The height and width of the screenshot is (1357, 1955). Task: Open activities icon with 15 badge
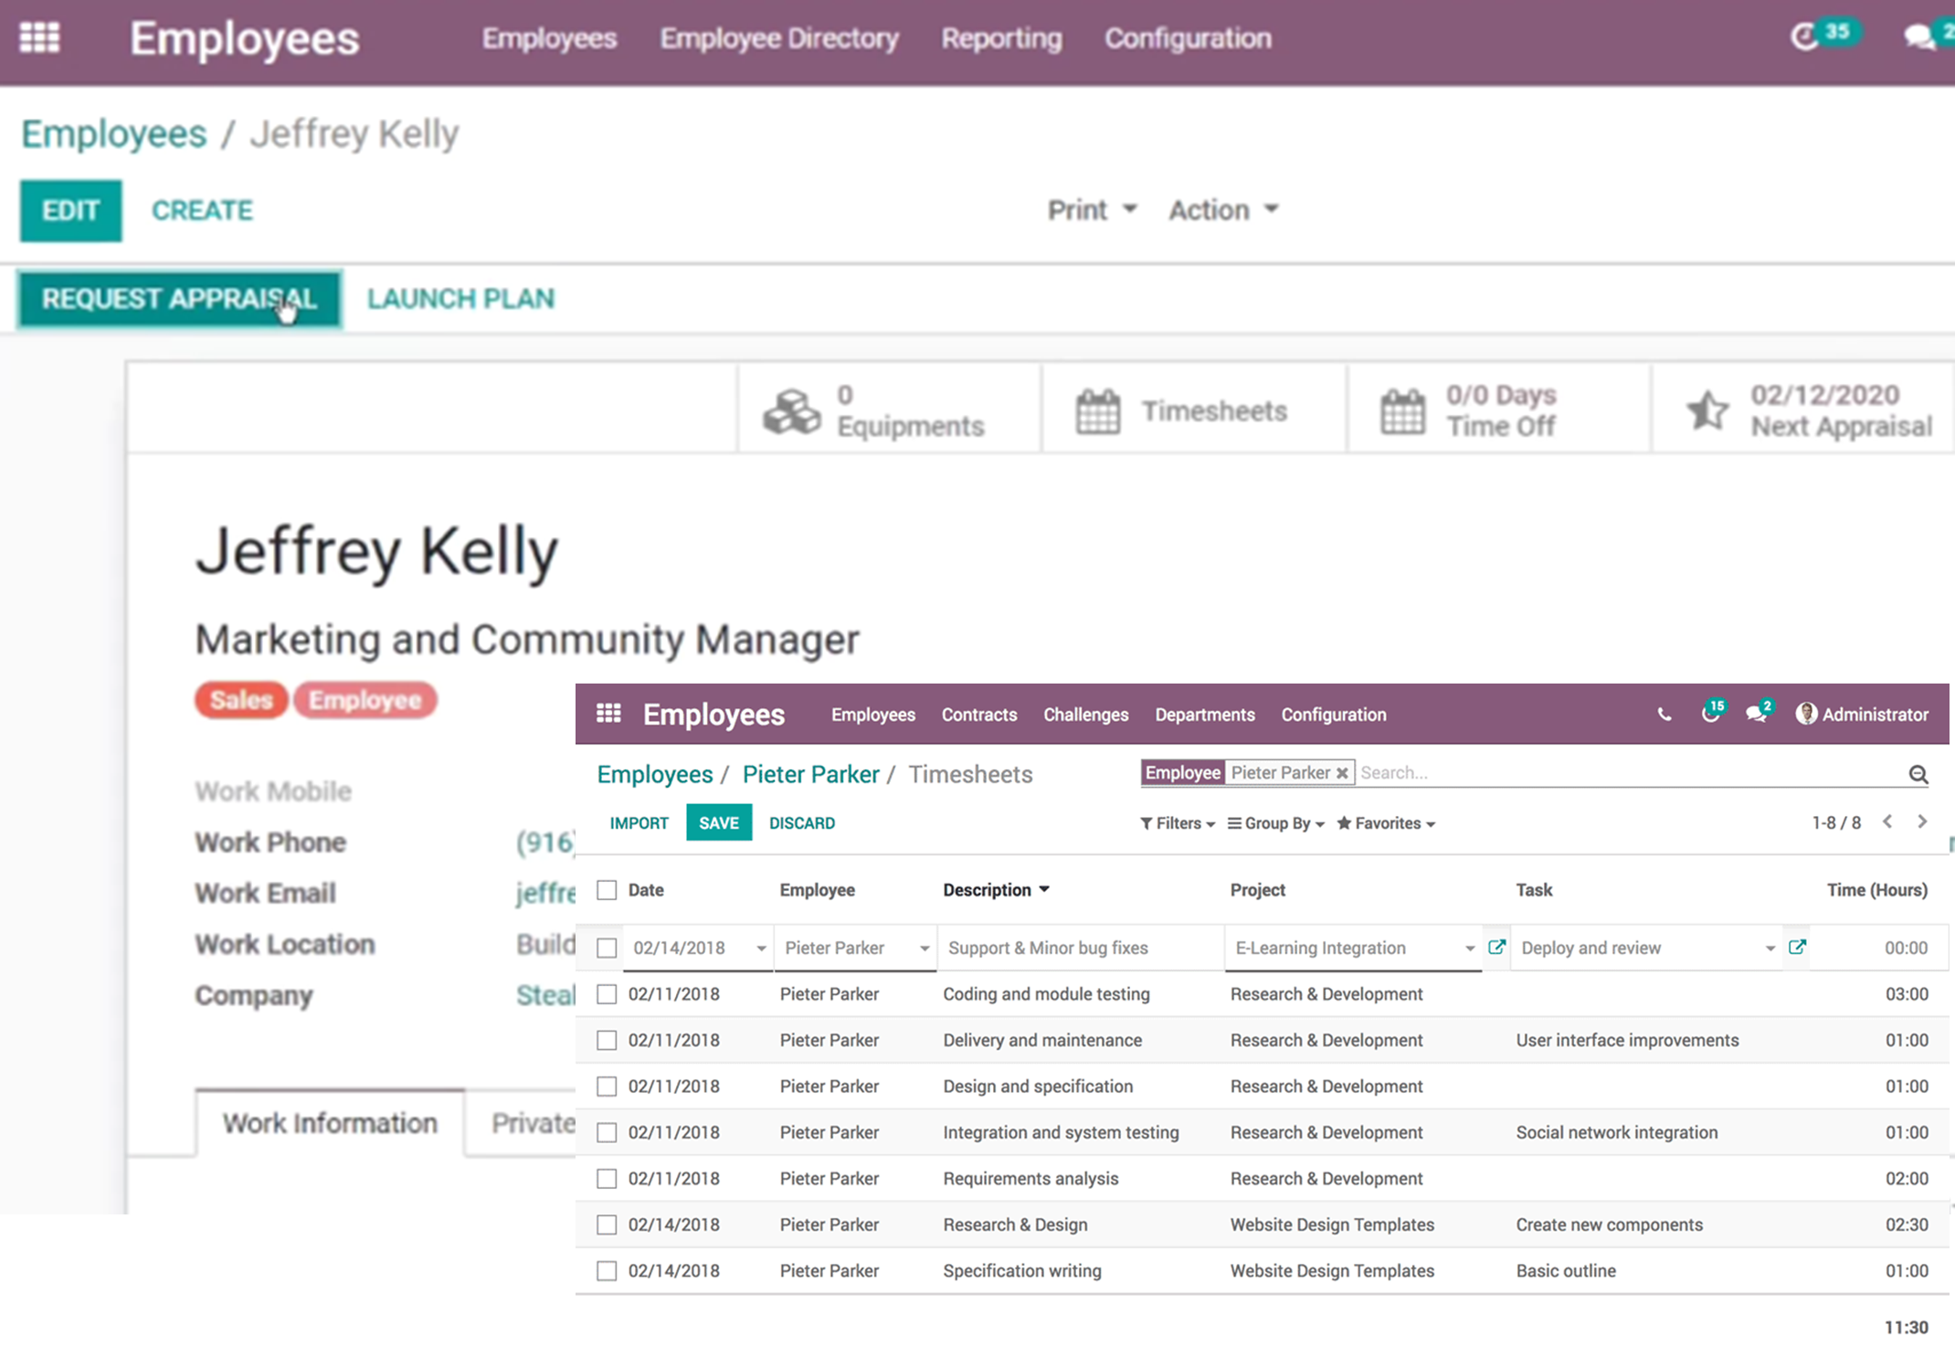[x=1710, y=715]
